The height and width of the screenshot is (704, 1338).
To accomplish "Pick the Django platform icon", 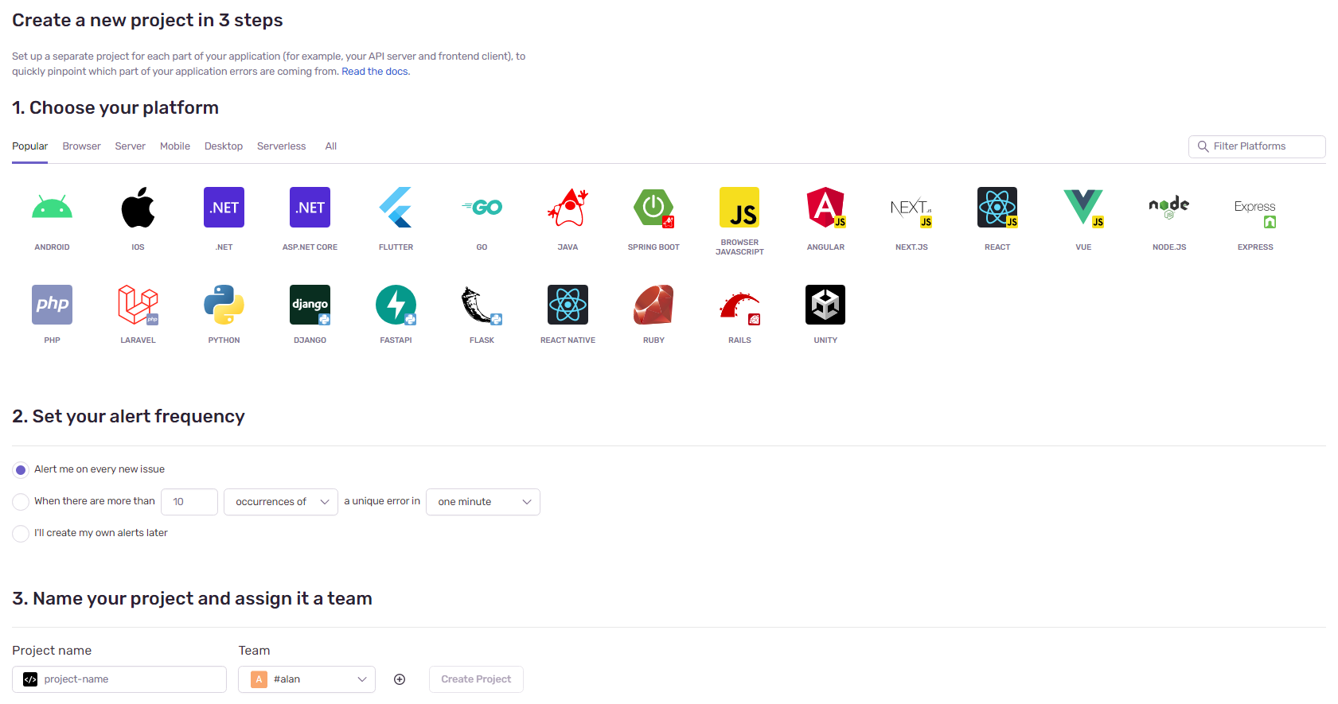I will (310, 305).
